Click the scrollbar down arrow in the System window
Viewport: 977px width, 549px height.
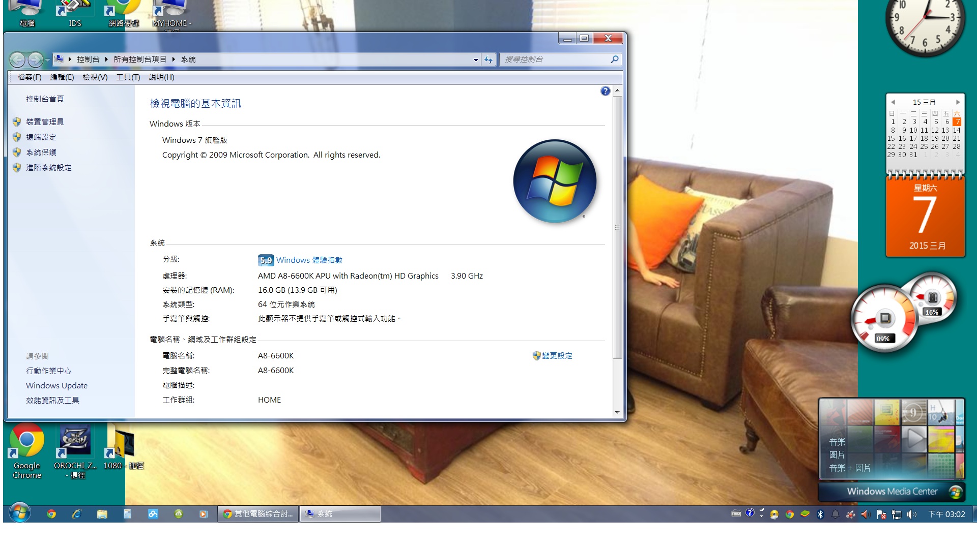click(x=617, y=412)
